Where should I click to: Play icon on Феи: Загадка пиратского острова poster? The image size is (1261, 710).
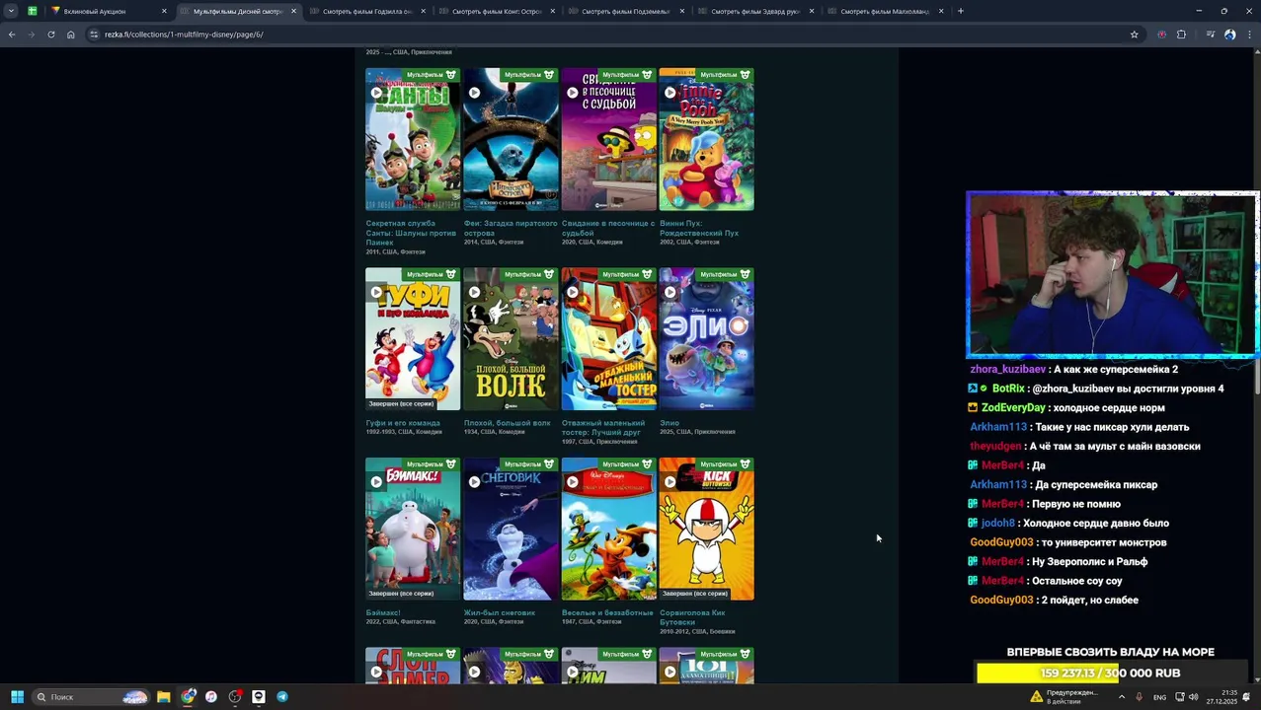coord(474,93)
